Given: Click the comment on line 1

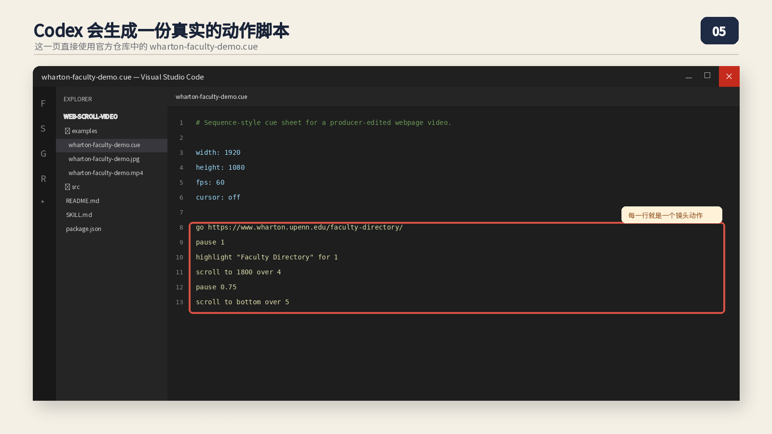Looking at the screenshot, I should coord(323,123).
